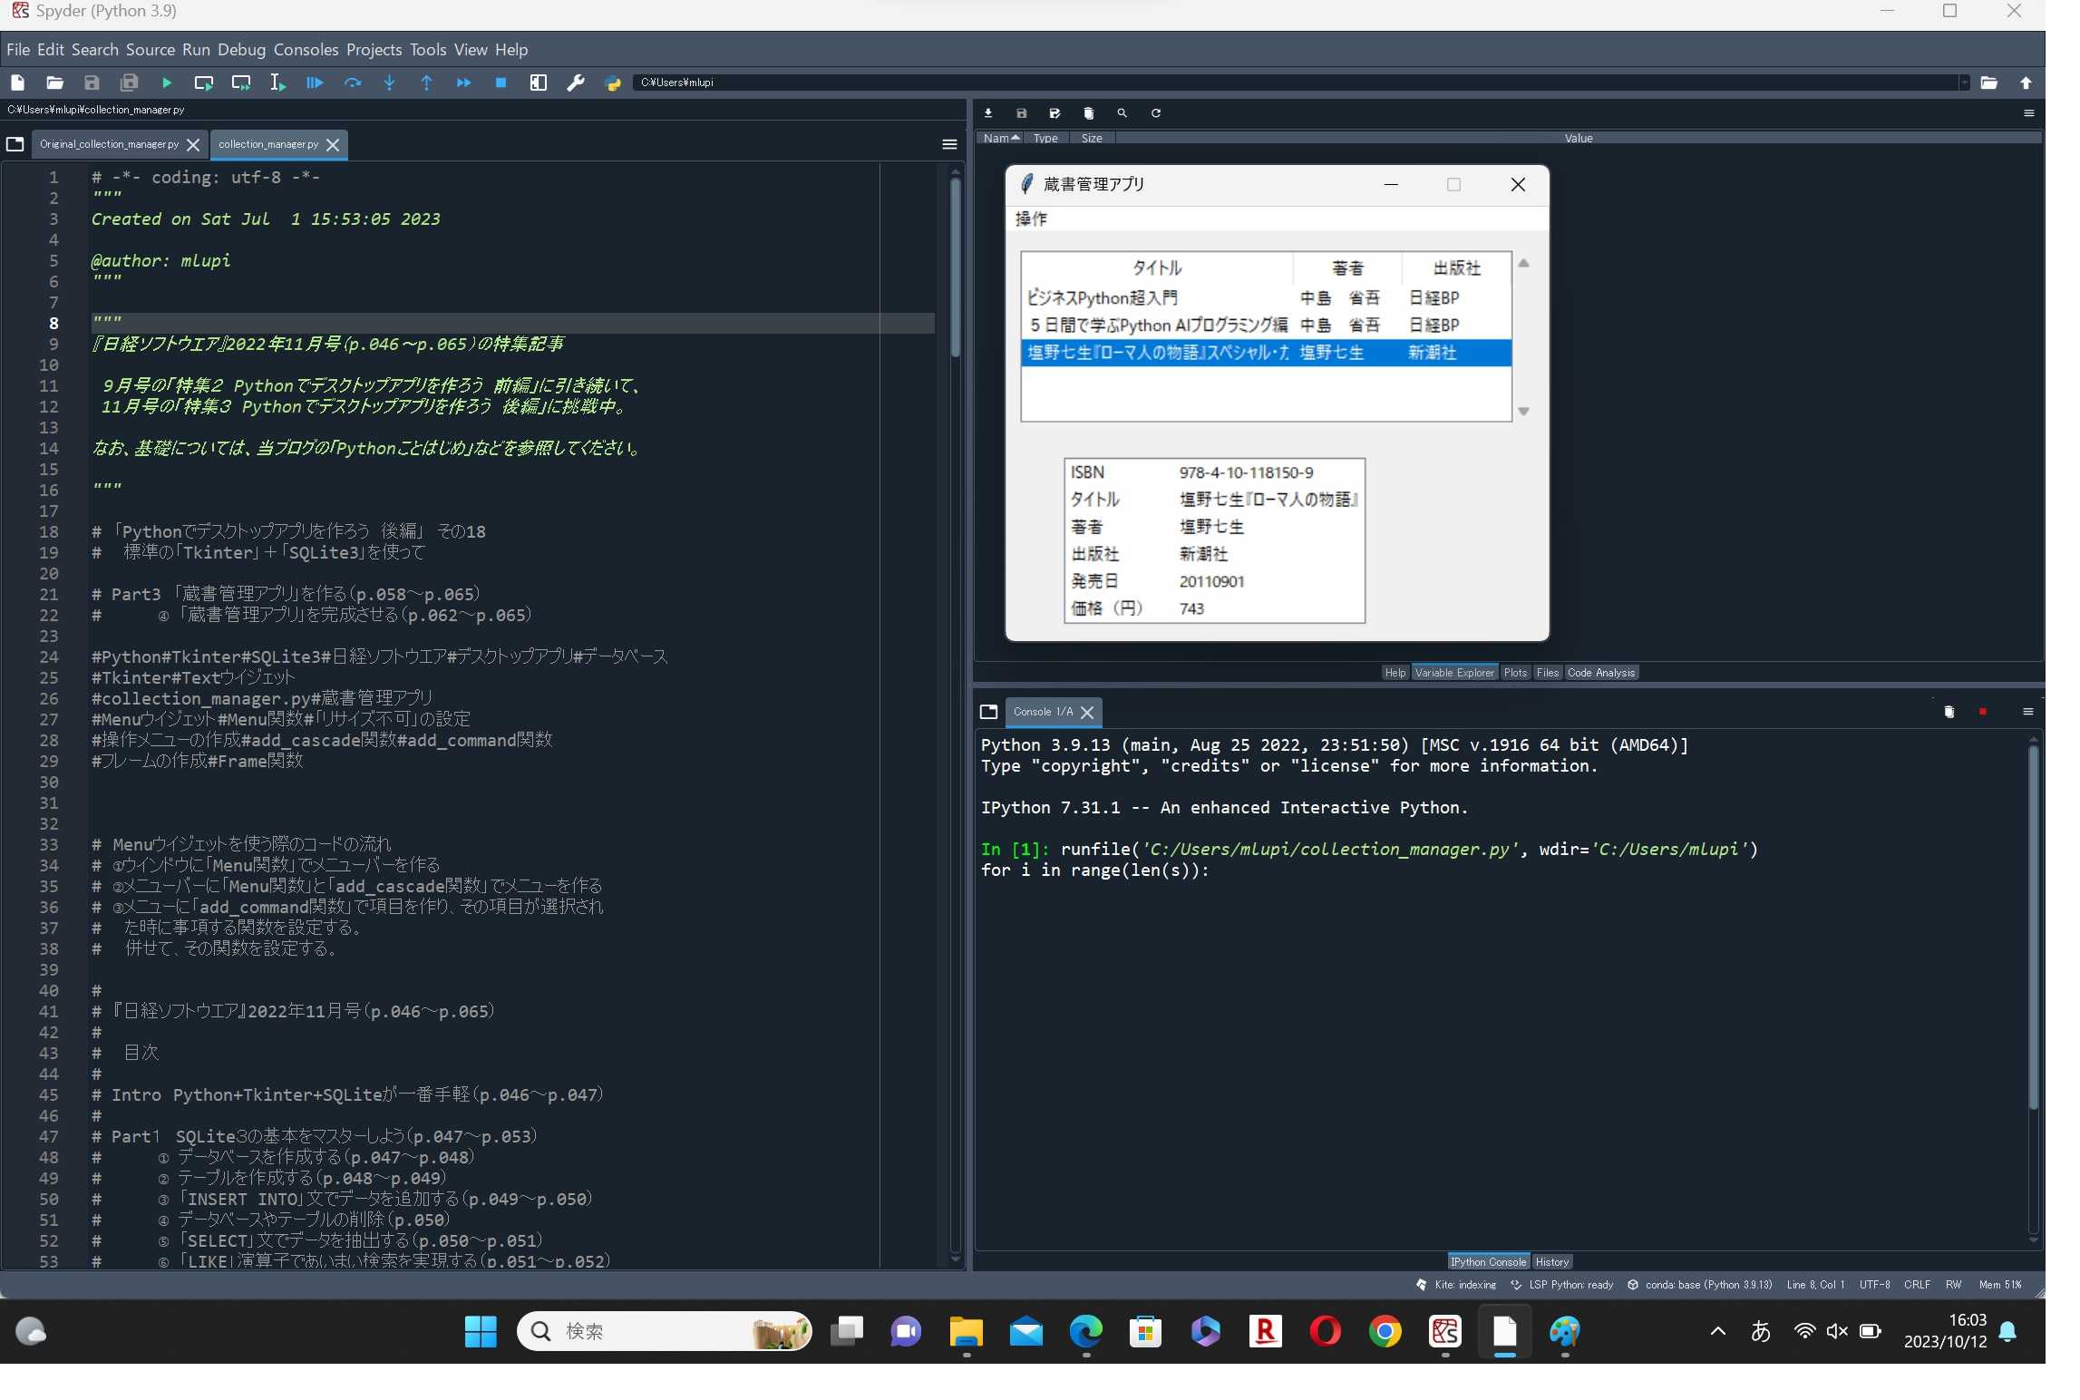Refresh the Variable Explorer list
Screen dimensions: 2080x1400
(1155, 113)
